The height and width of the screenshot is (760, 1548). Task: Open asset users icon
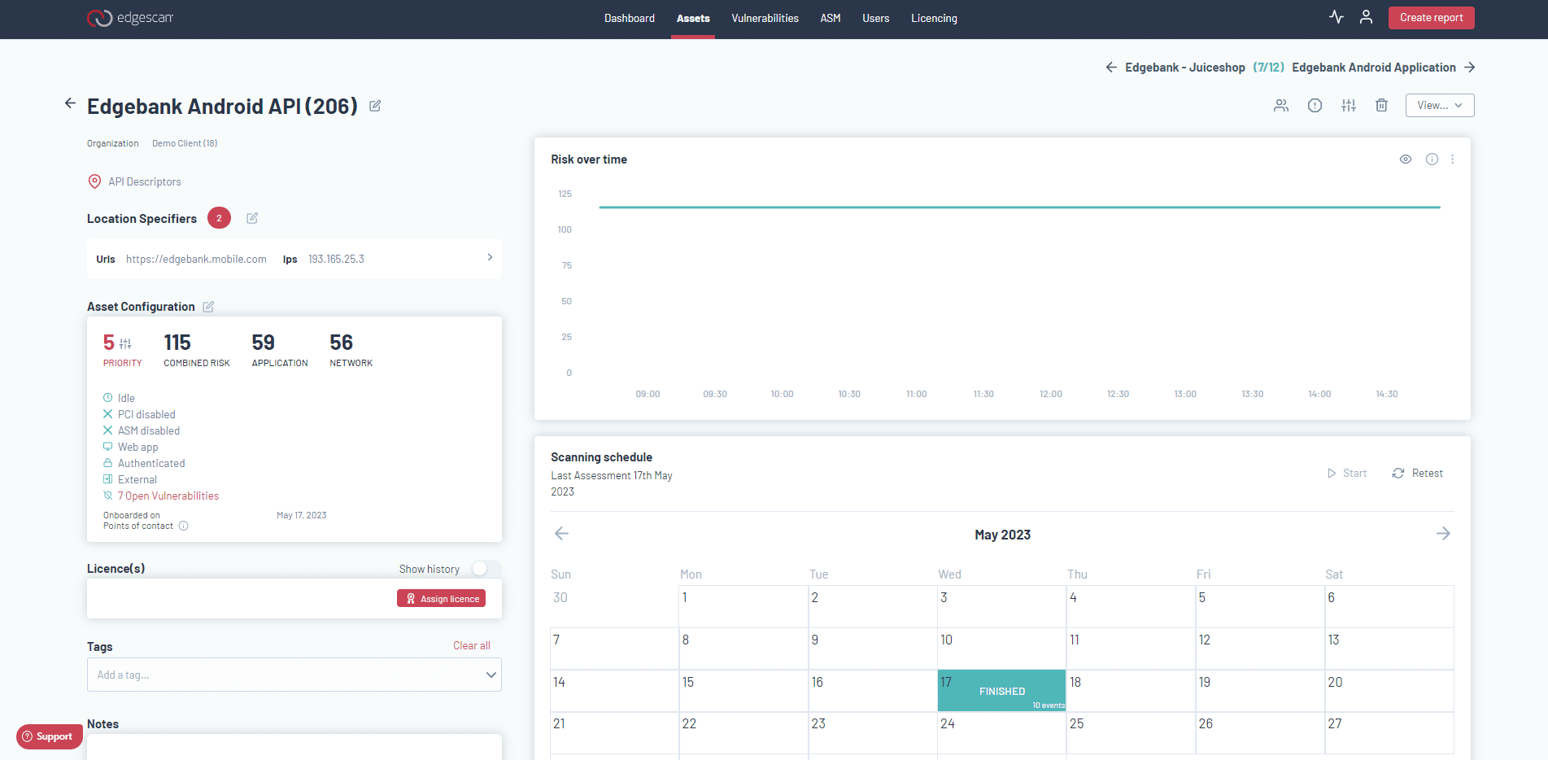tap(1281, 105)
